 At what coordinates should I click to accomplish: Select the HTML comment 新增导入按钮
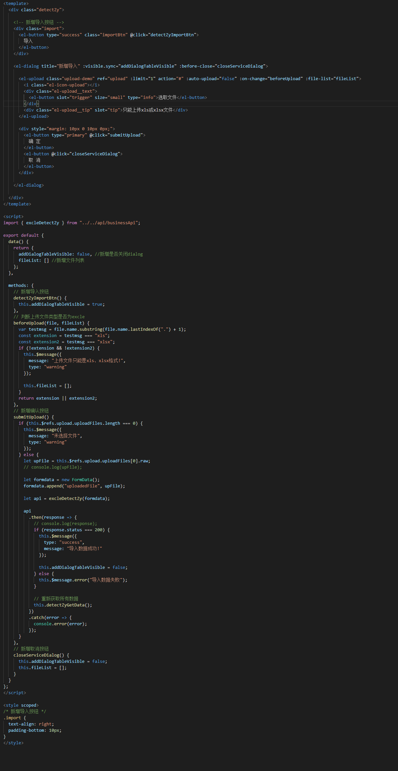pyautogui.click(x=39, y=22)
